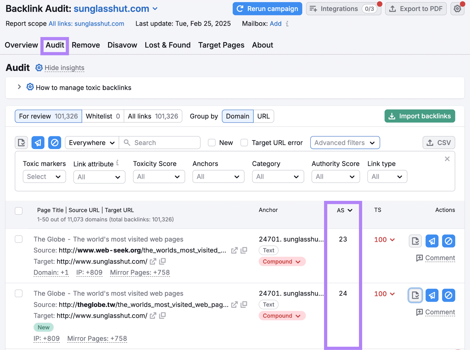Click the blue Remove paper-plane bulk icon
The image size is (470, 350).
pyautogui.click(x=38, y=143)
